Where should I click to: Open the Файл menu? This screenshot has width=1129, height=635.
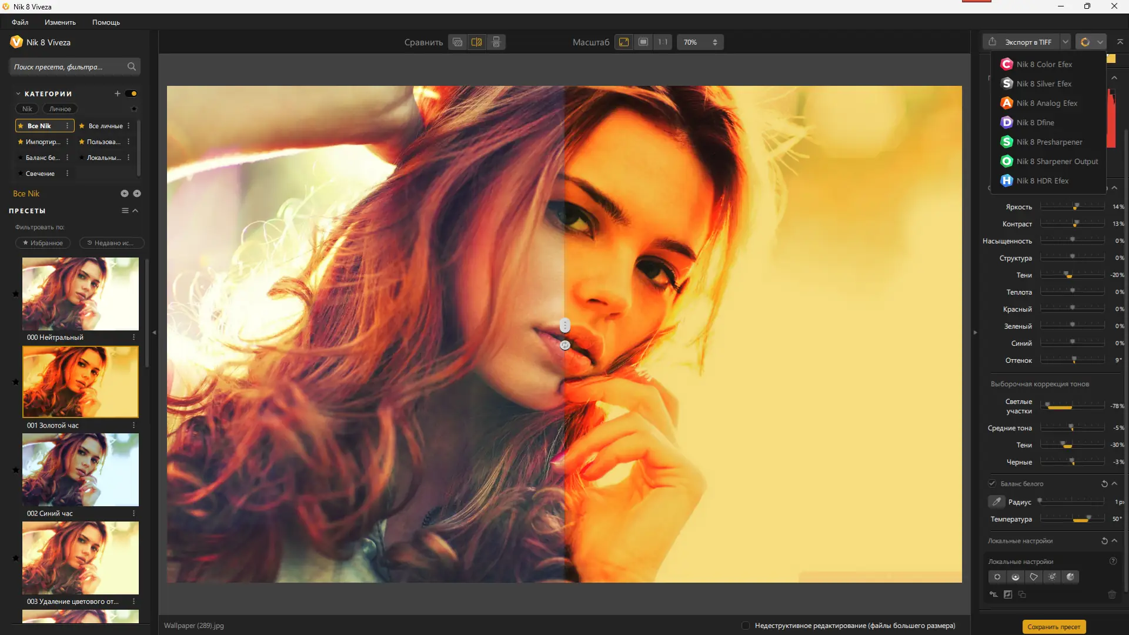point(19,22)
